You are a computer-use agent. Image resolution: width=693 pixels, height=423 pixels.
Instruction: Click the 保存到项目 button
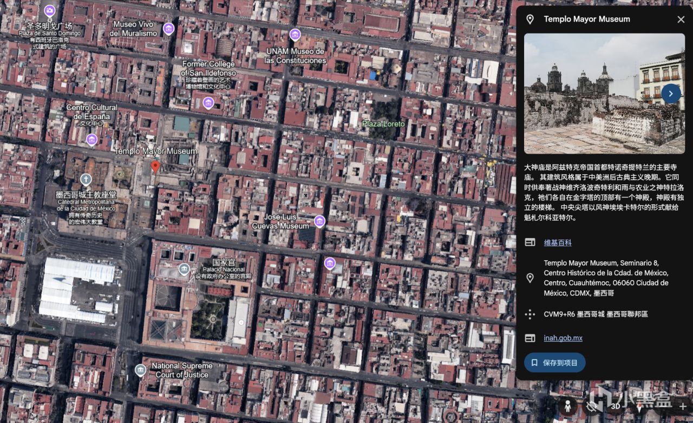click(x=555, y=362)
